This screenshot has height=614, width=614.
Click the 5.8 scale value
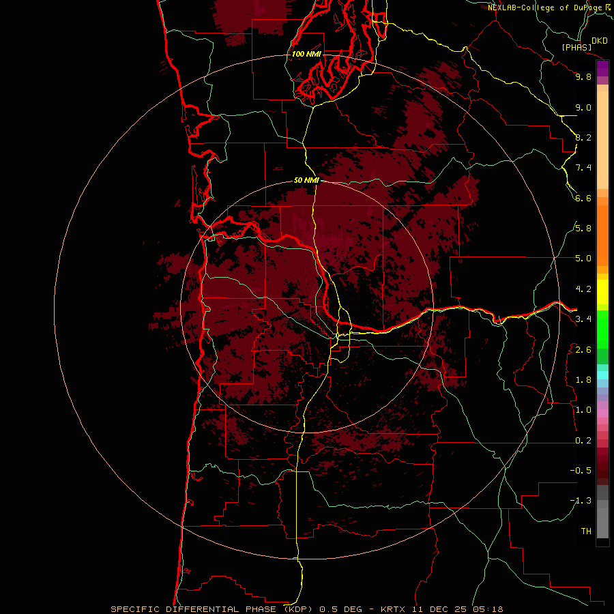(x=583, y=229)
